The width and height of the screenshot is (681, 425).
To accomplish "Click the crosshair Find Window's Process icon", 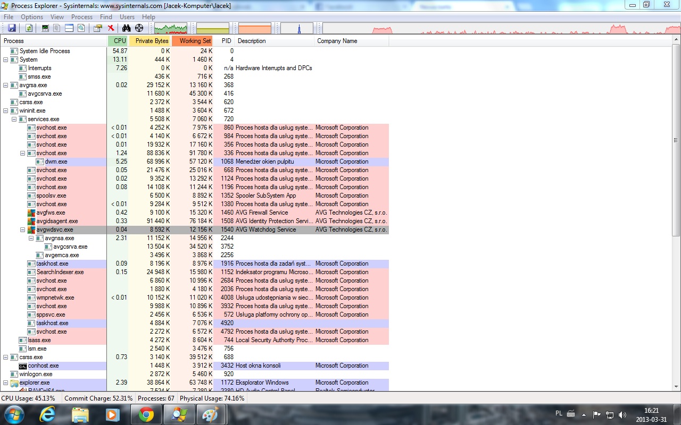I will point(139,28).
